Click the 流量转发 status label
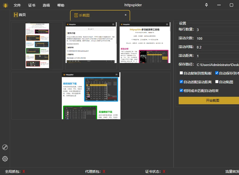 [x=232, y=171]
